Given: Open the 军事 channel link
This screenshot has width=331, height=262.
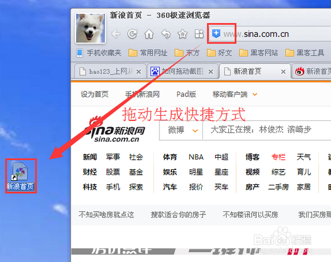Looking at the screenshot, I should coord(113,157).
